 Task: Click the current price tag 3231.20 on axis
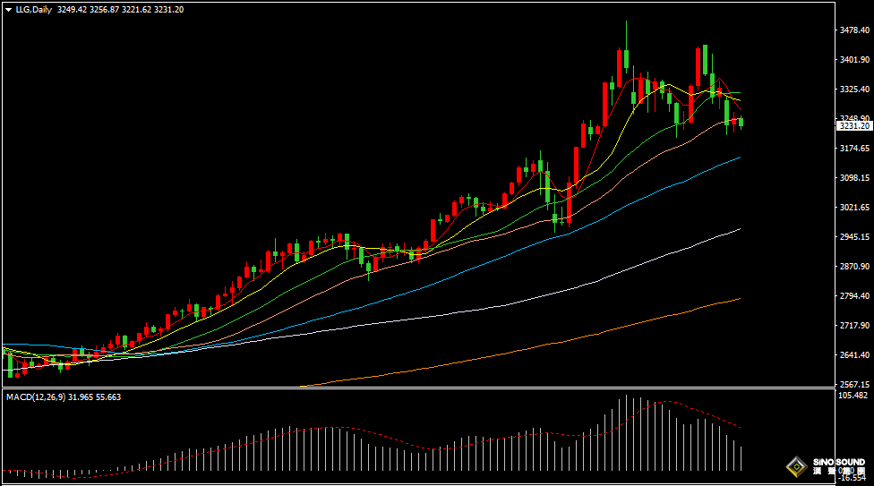[x=853, y=126]
